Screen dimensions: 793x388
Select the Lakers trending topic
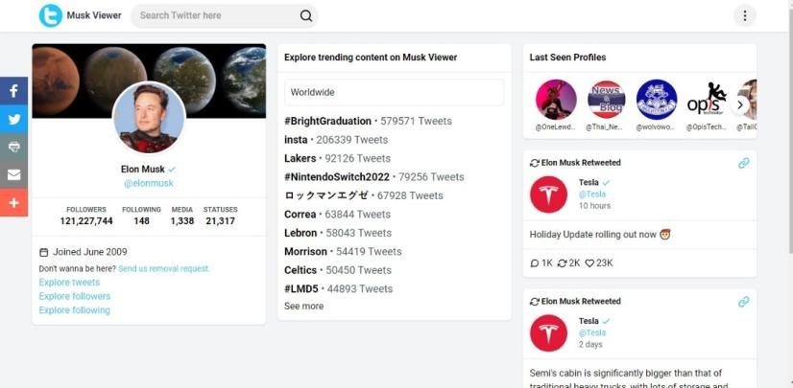(300, 159)
